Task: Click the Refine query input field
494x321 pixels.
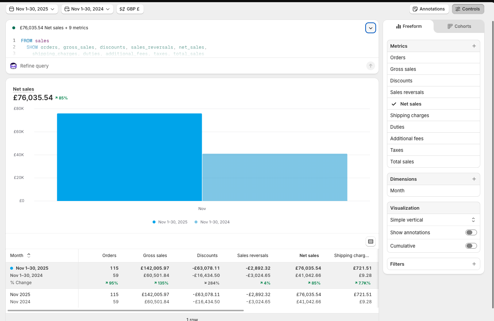Action: [192, 66]
